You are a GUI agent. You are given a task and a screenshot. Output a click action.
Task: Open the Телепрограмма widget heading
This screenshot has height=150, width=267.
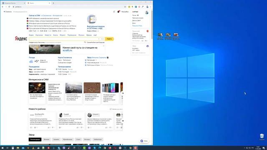click(x=64, y=67)
